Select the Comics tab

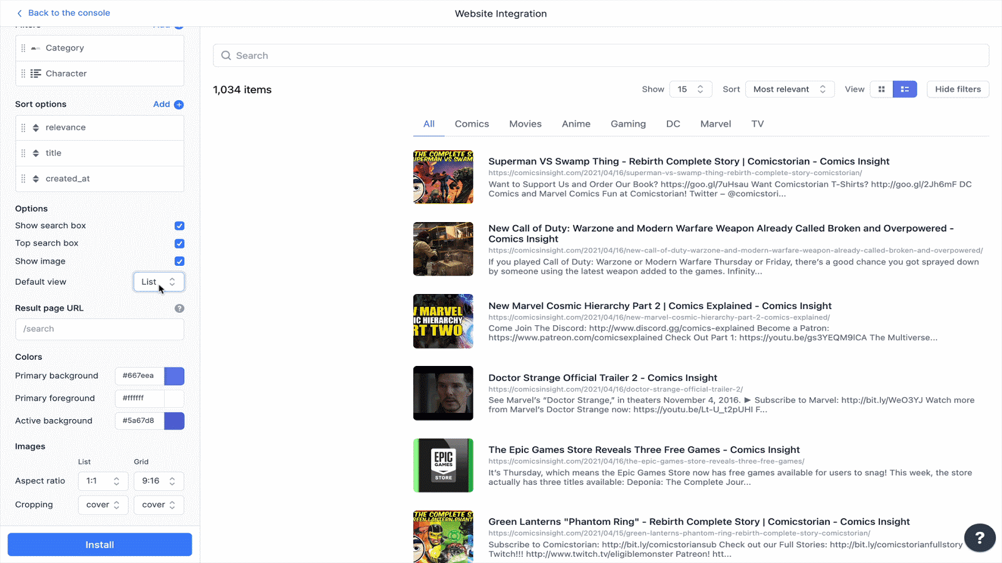472,124
